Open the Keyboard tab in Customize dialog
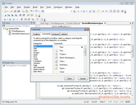Screen dimensions: 136x105 point(56,34)
